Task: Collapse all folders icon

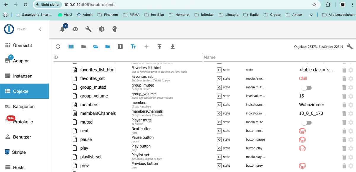Action: [x=83, y=46]
